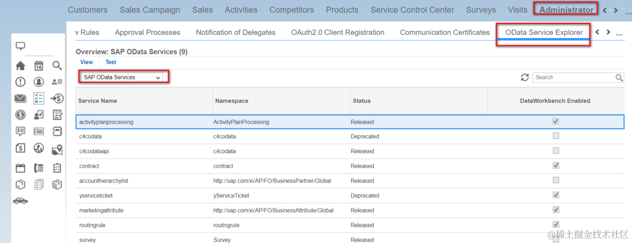
Task: Click the magnifier icon in left sidebar
Action: pos(57,66)
